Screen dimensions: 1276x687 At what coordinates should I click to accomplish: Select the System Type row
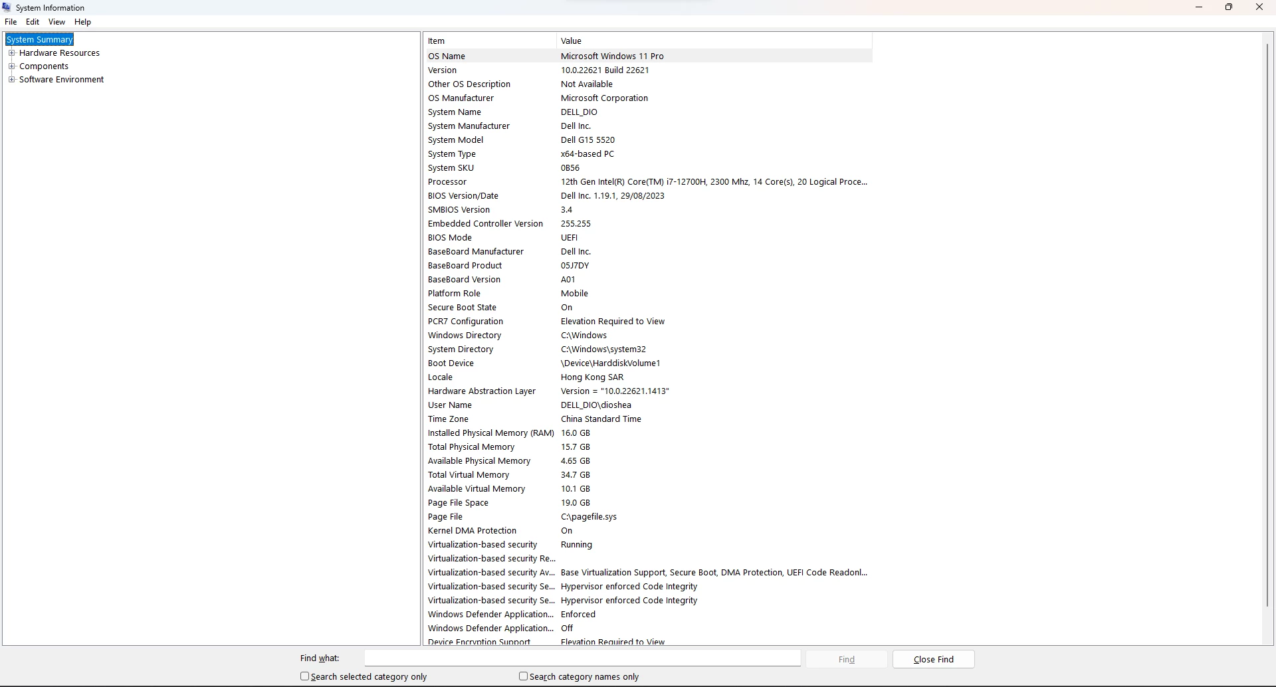(649, 154)
